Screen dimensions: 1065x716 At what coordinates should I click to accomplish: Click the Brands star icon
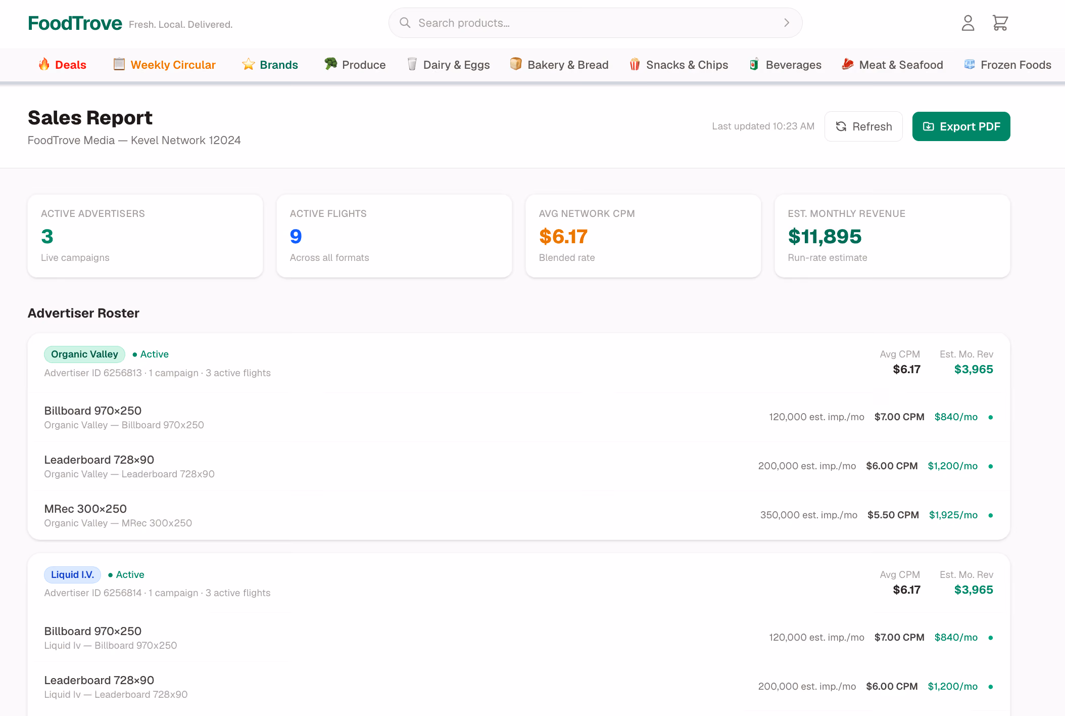(x=248, y=64)
